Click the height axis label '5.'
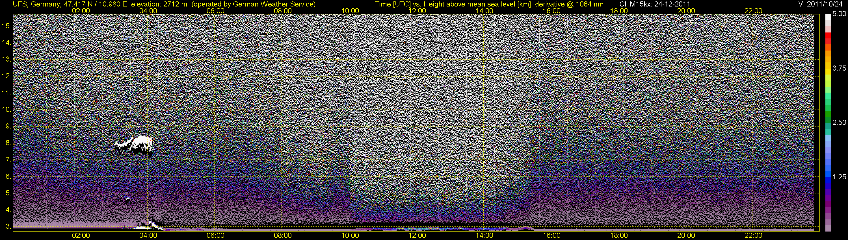Viewport: 848px width, 240px height. click(8, 193)
